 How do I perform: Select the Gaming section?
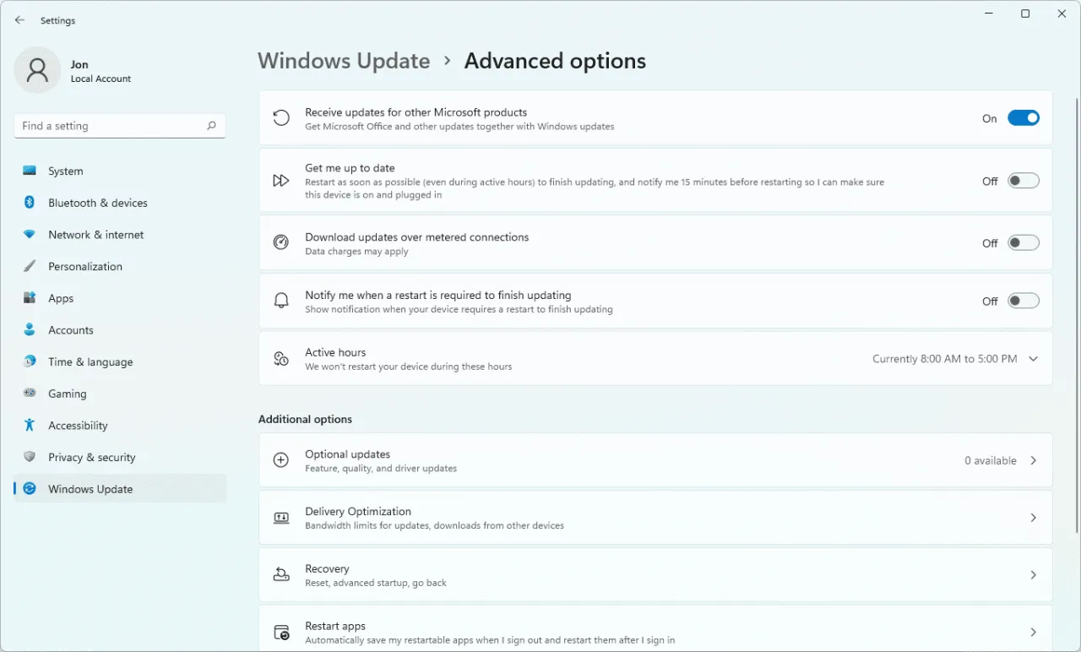(67, 394)
